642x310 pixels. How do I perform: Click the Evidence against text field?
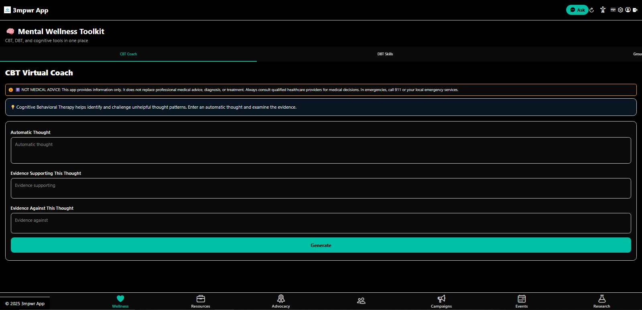[321, 223]
